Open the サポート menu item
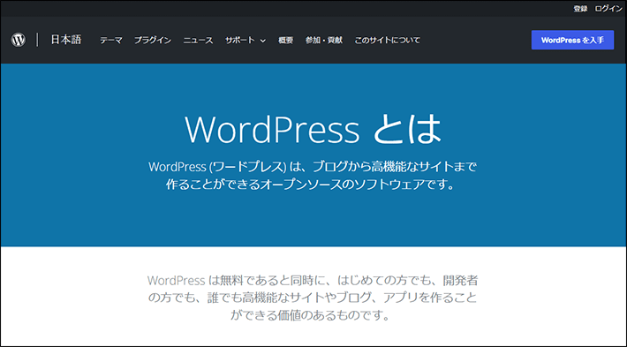Image resolution: width=627 pixels, height=347 pixels. coord(240,41)
